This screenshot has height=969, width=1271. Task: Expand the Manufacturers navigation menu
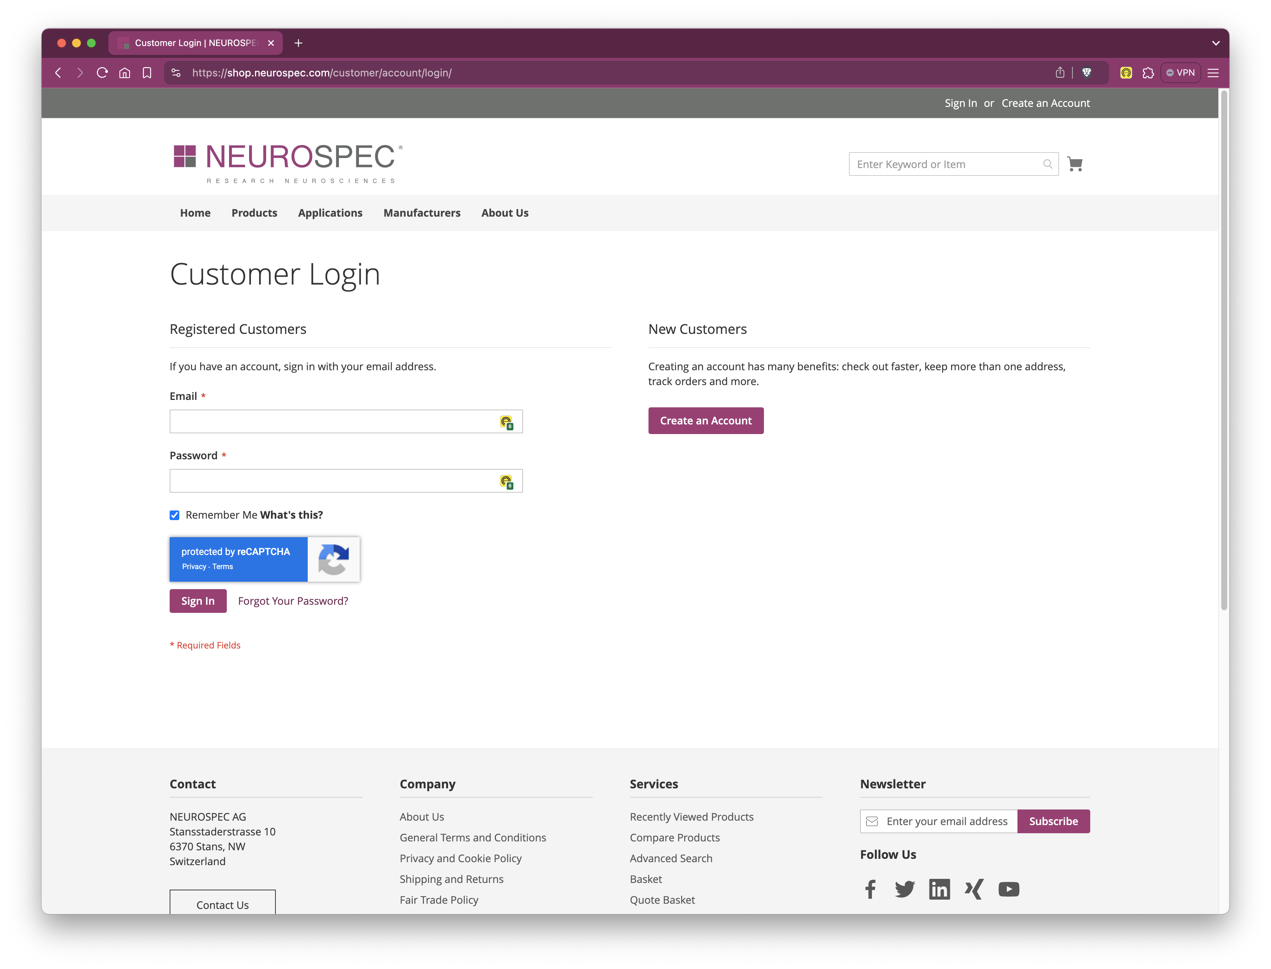(x=422, y=213)
